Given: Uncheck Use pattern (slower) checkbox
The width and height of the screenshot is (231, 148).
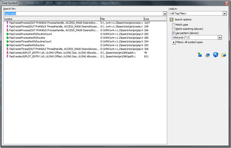Looking at the screenshot, I should pyautogui.click(x=173, y=33).
